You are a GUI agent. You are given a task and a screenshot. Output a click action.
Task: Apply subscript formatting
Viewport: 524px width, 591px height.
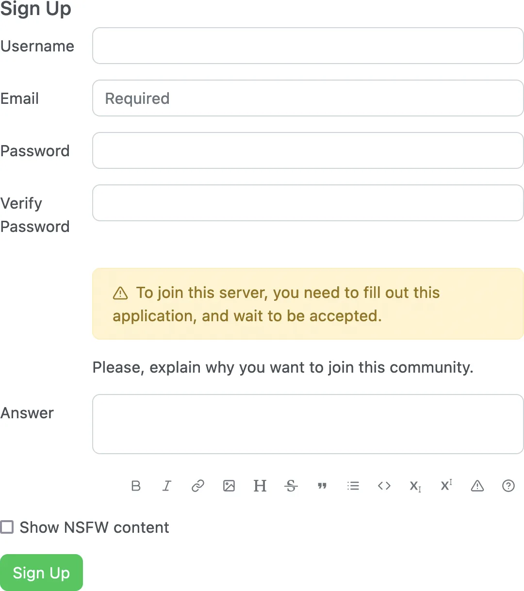[x=415, y=486]
